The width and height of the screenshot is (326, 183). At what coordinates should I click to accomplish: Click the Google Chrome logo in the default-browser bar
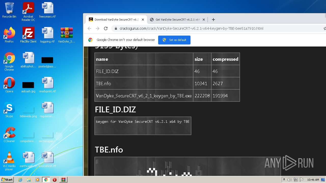90,40
